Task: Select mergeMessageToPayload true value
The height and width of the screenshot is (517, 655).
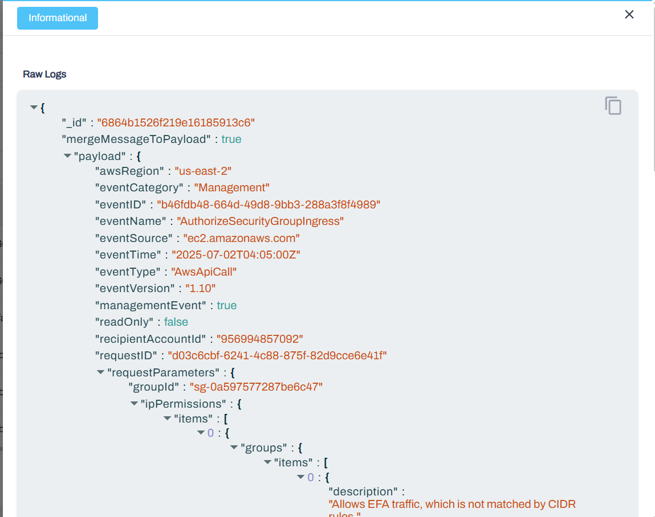Action: click(x=231, y=139)
